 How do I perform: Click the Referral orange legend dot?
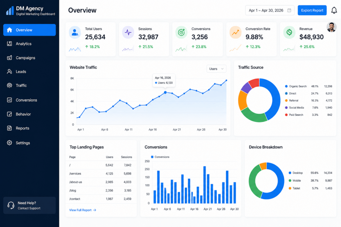coord(286,100)
